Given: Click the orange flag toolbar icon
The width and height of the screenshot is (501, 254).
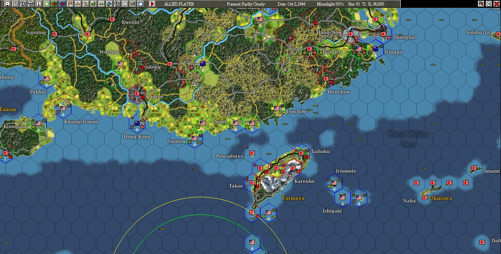Looking at the screenshot, I should [x=70, y=4].
